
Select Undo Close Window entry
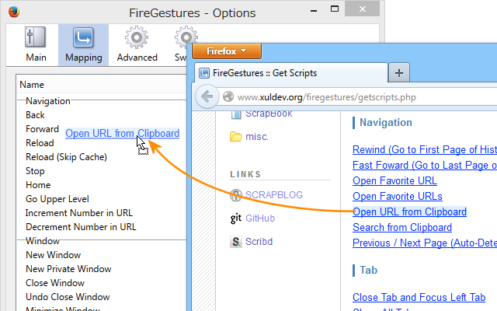tap(67, 297)
